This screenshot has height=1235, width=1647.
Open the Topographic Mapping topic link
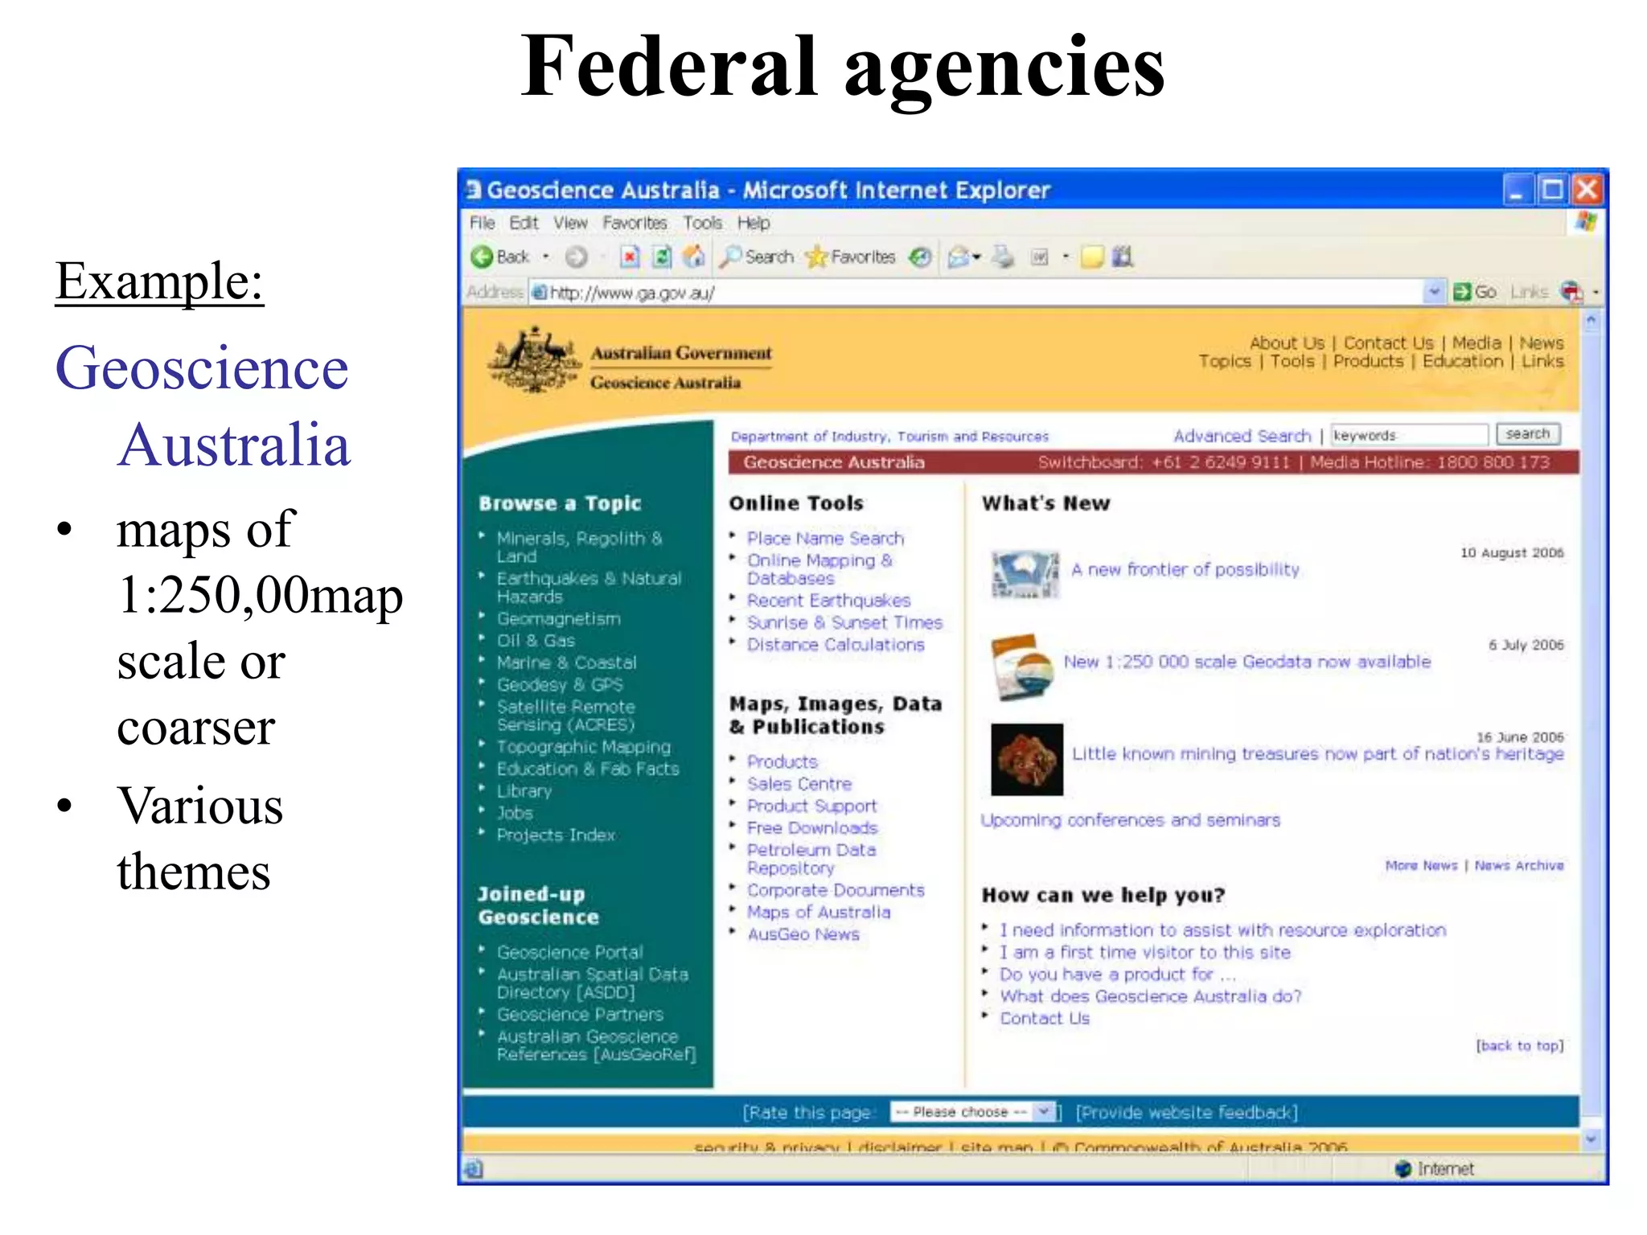pyautogui.click(x=584, y=747)
